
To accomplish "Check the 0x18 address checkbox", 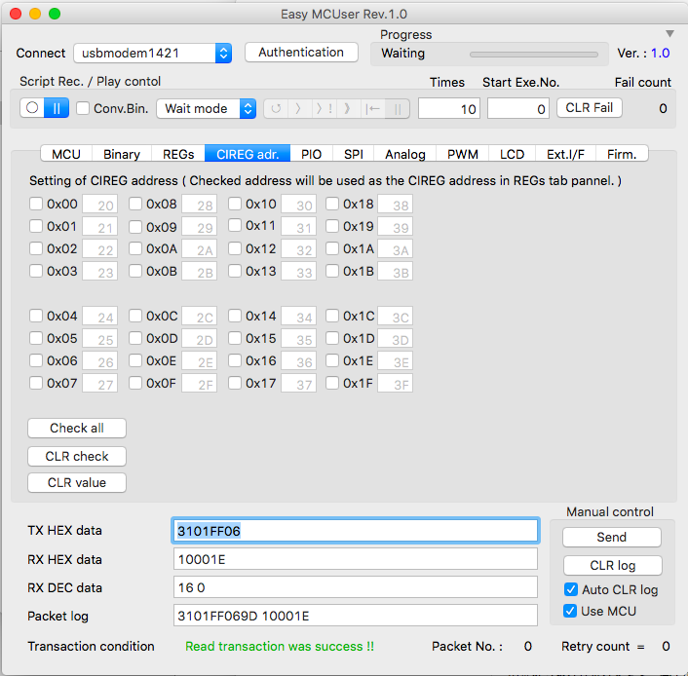I will click(x=332, y=204).
